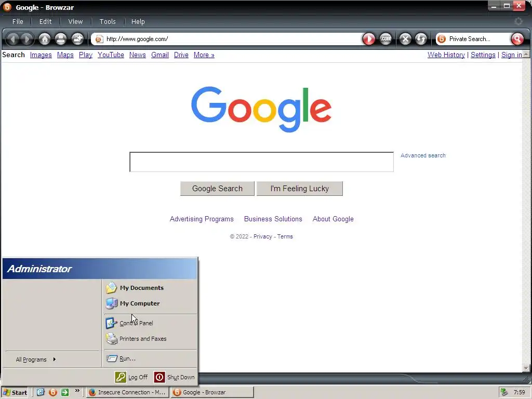This screenshot has width=532, height=399.
Task: Click the I'm Feeling Lucky button
Action: [300, 189]
